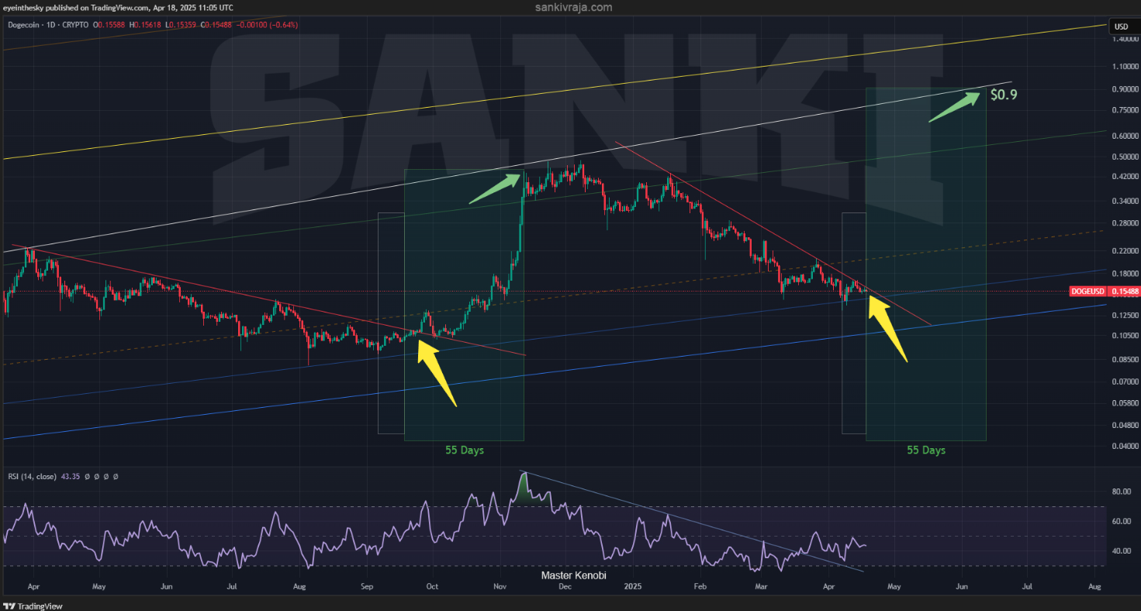Screen dimensions: 1141x611
Task: Click the '$0.9' target price label
Action: point(1004,95)
